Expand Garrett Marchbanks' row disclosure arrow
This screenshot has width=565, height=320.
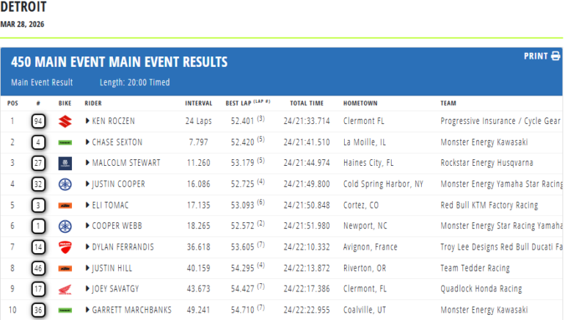pyautogui.click(x=87, y=310)
